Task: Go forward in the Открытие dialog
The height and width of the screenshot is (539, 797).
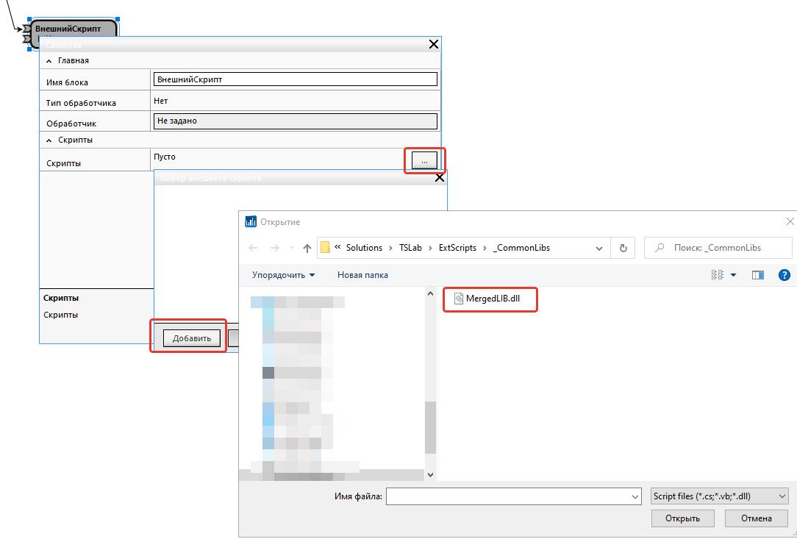Action: (x=274, y=248)
